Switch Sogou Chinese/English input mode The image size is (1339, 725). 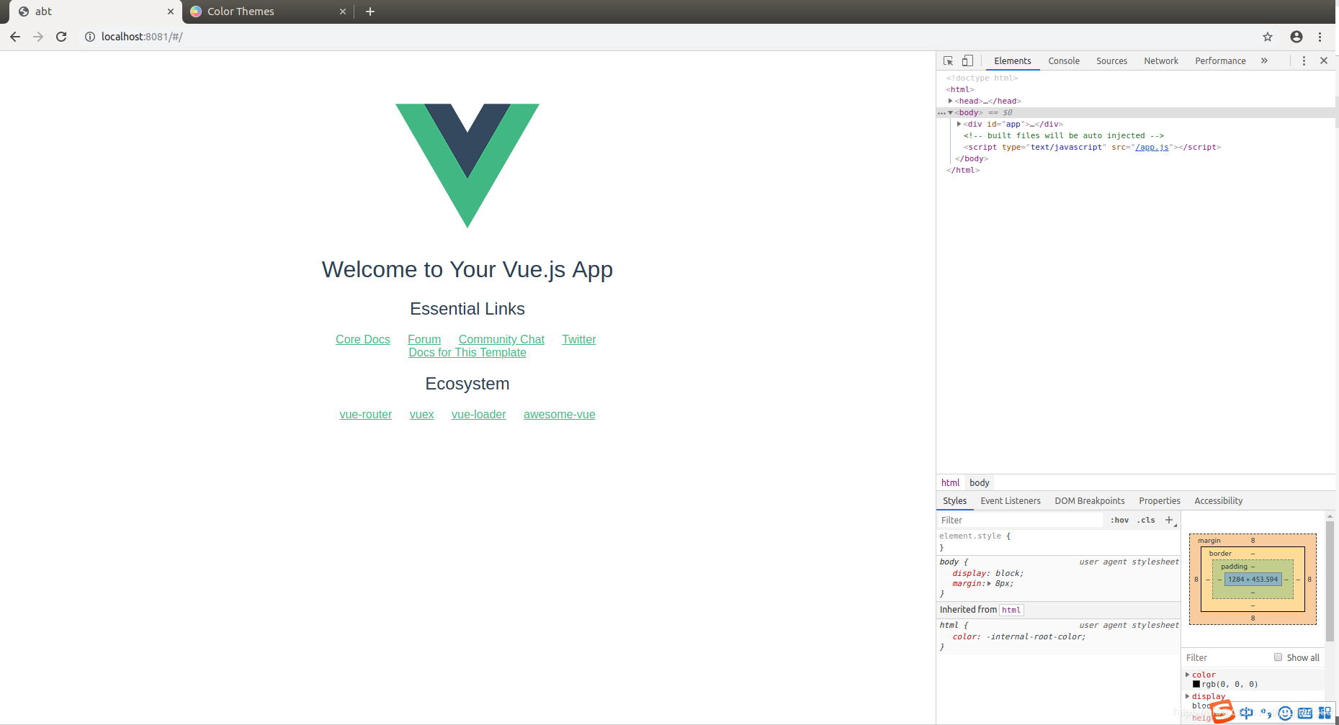coord(1246,713)
